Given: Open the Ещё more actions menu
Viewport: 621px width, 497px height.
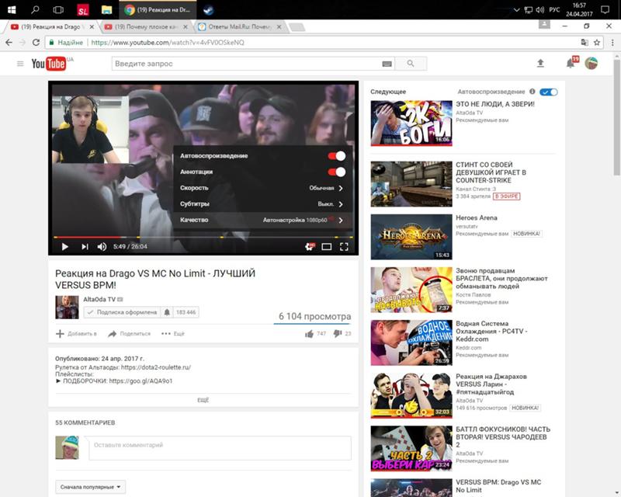Looking at the screenshot, I should click(x=173, y=334).
